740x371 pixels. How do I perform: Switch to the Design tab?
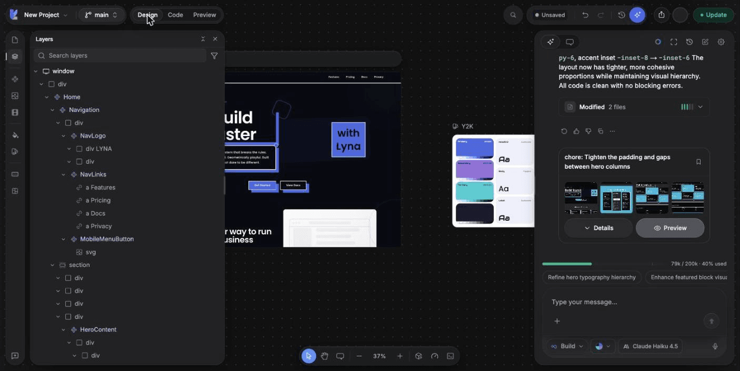pyautogui.click(x=147, y=15)
